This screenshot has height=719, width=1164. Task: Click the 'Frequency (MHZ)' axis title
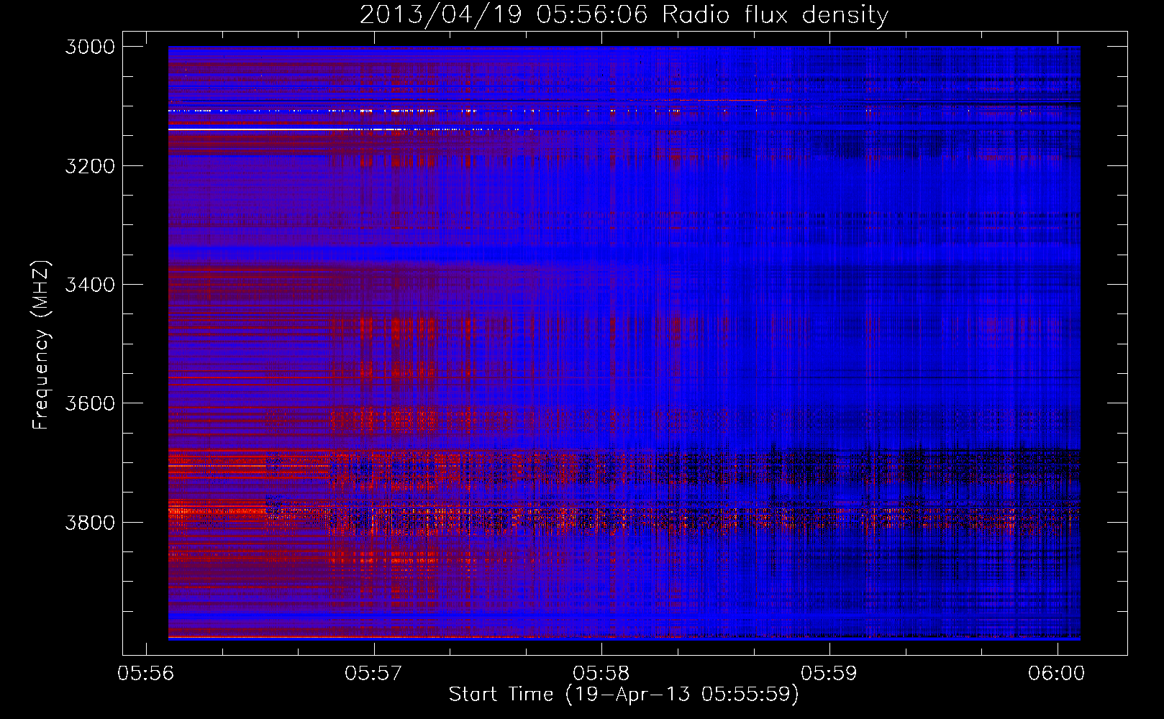42,344
